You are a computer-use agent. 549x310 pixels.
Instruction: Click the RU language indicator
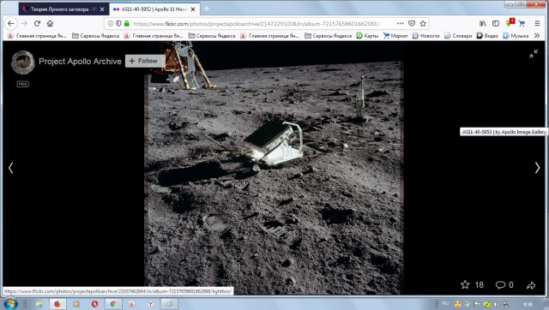[x=445, y=303]
